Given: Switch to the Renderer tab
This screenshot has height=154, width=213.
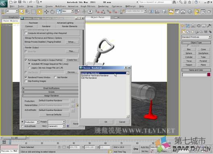Looking at the screenshot, I should click(46, 26).
